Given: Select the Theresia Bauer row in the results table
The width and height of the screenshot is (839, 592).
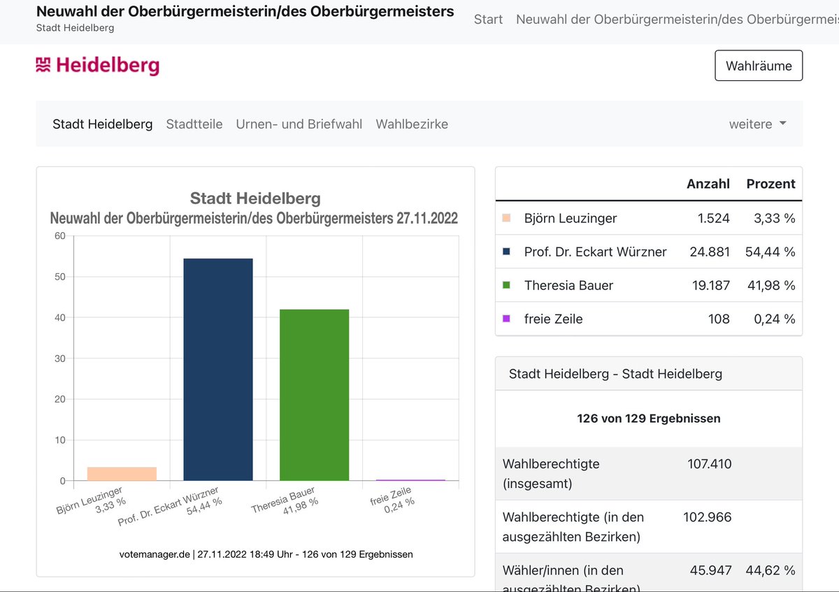Looking at the screenshot, I should tap(629, 285).
